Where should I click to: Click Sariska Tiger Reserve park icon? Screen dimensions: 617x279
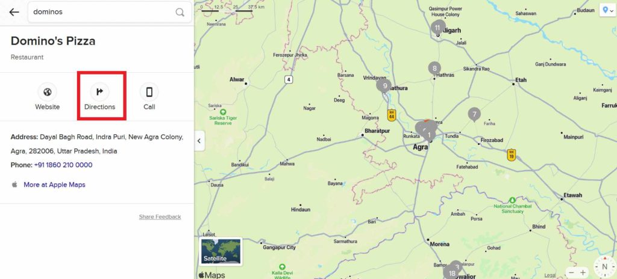pos(223,112)
